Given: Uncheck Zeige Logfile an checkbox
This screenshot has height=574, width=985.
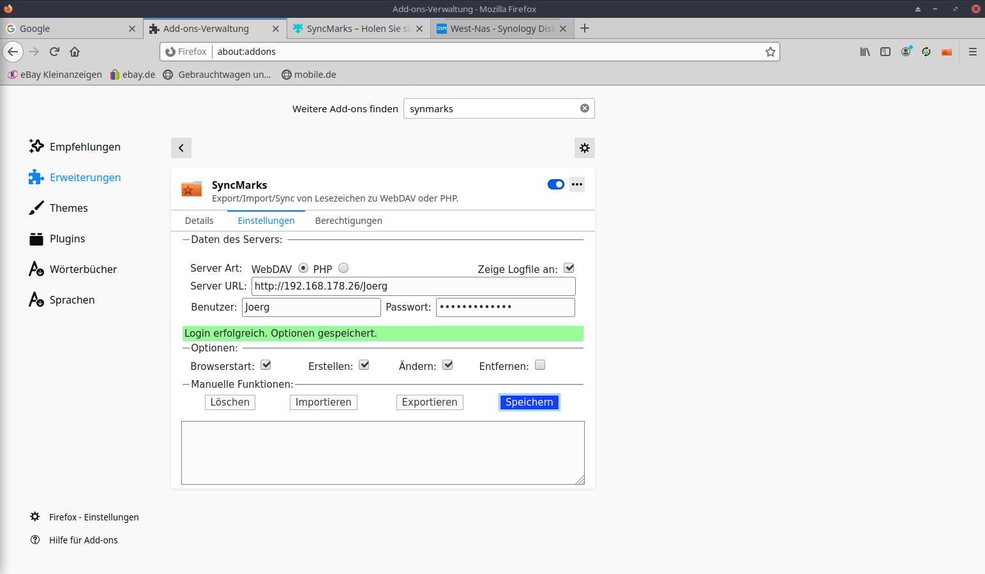Looking at the screenshot, I should pos(569,268).
